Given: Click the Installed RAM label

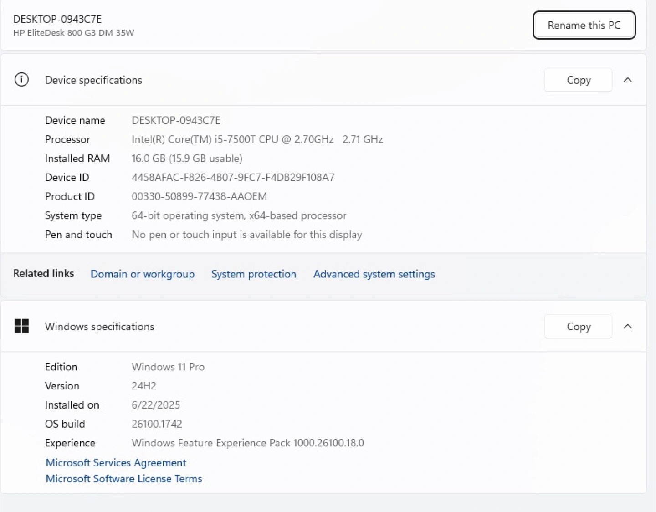Looking at the screenshot, I should (x=77, y=159).
